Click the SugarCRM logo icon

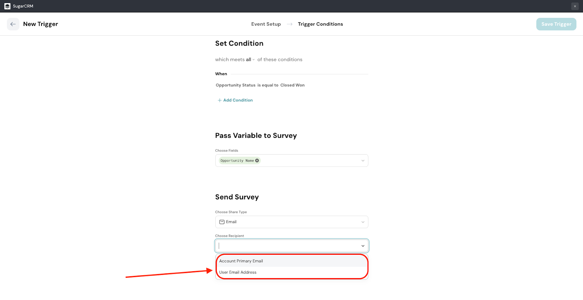click(x=7, y=6)
